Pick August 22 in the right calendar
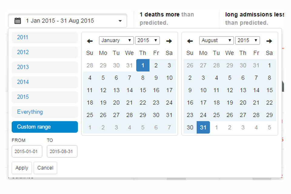Screen dimensions: 291x194 (x=269, y=103)
